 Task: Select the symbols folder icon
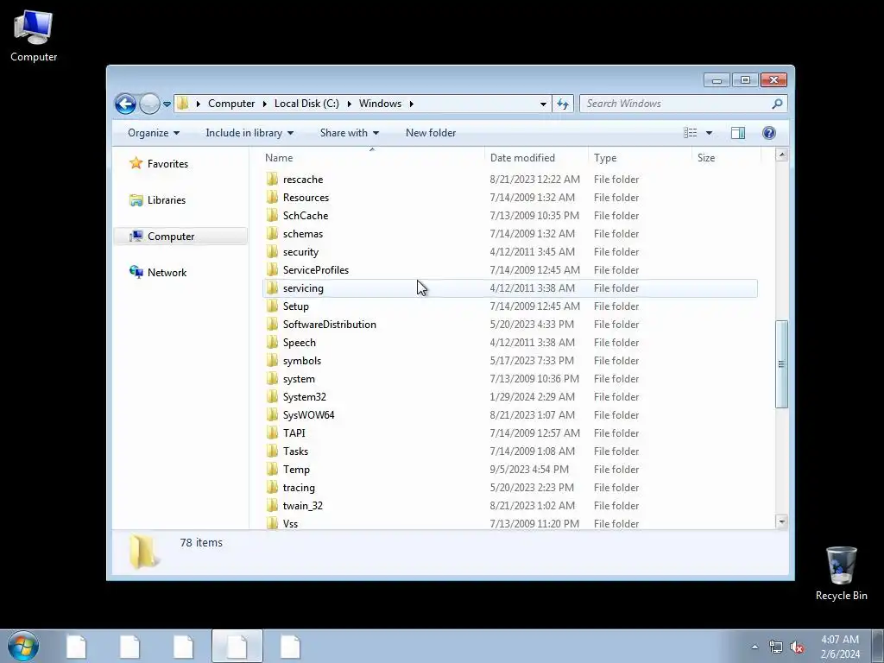pyautogui.click(x=272, y=360)
